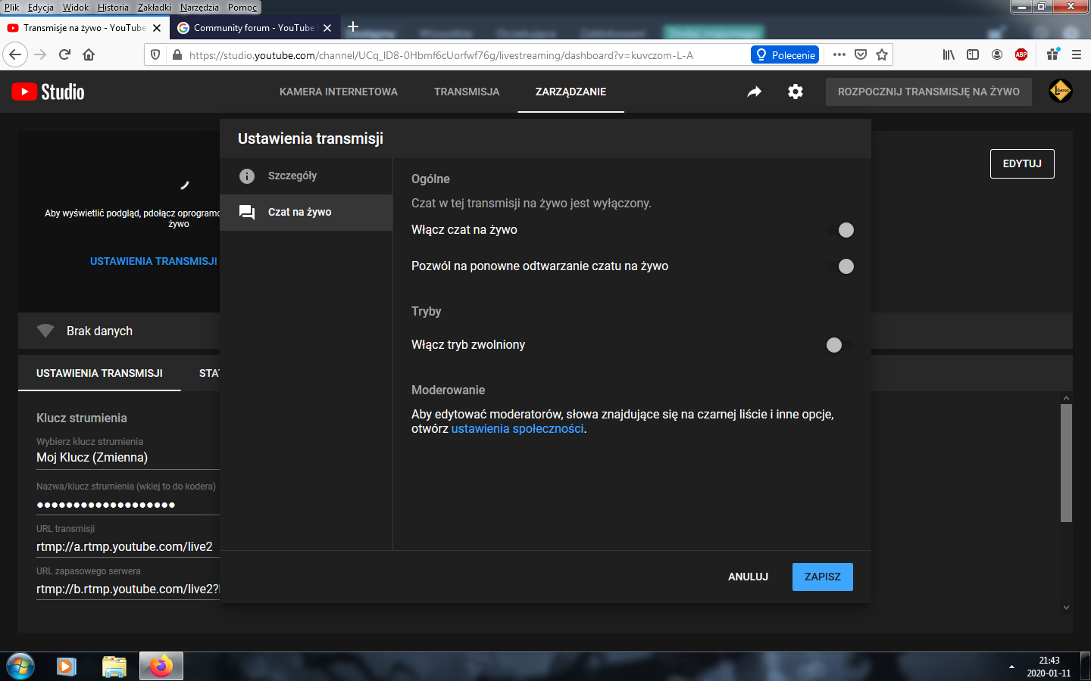Open the extensions icon next to Adblock Plus
The width and height of the screenshot is (1091, 681).
point(1052,54)
